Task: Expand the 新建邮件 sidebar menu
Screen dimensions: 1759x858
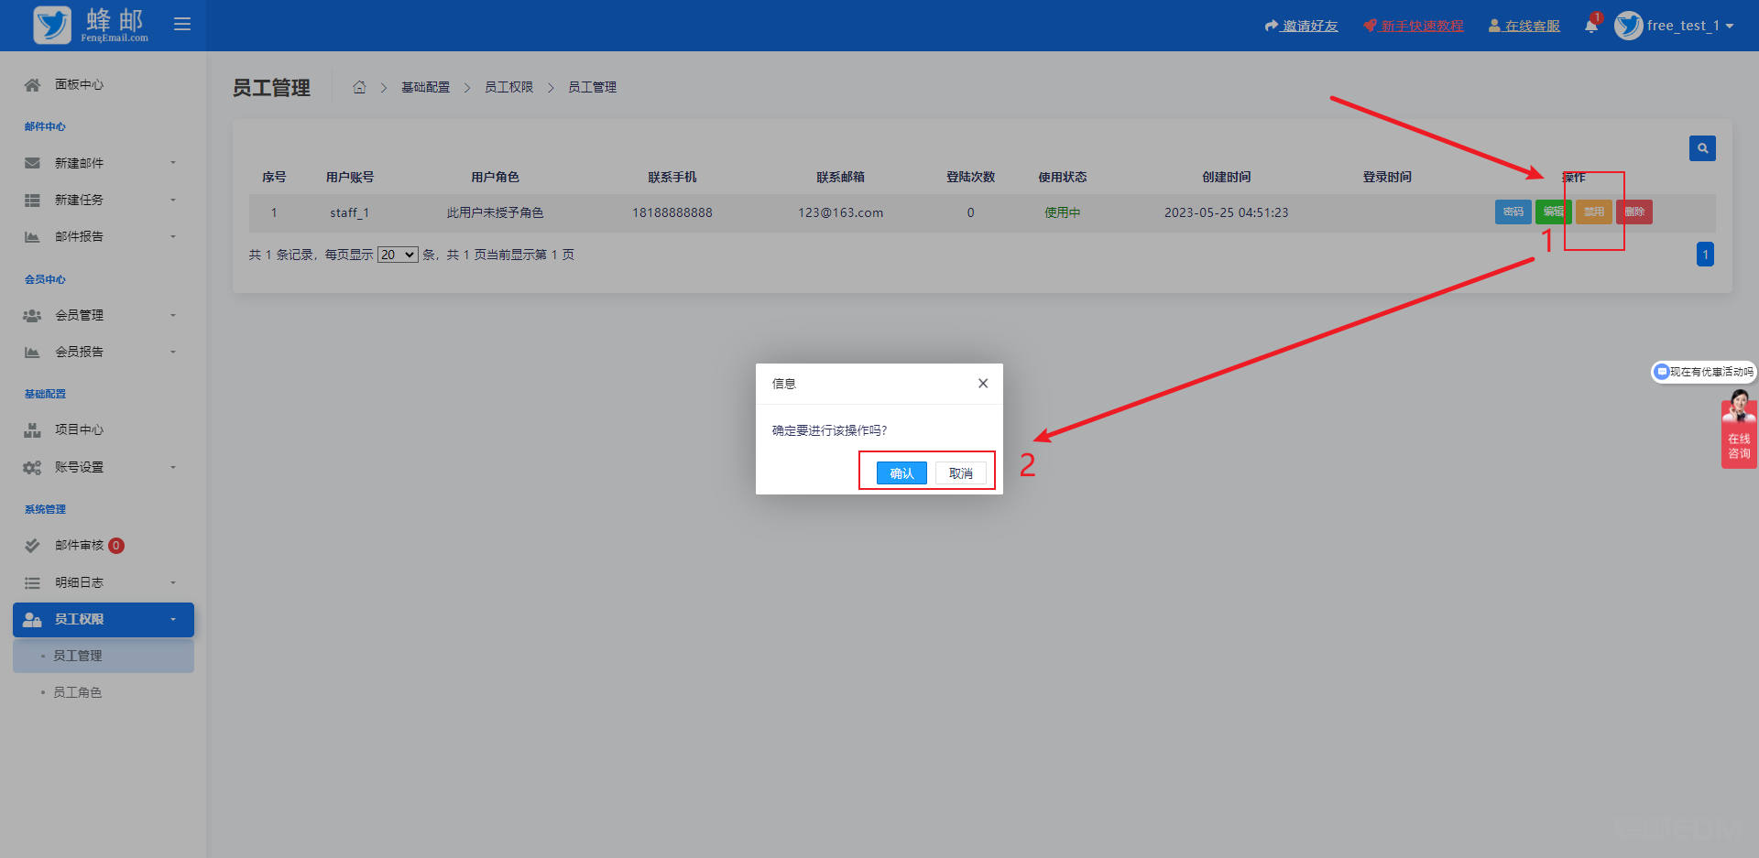Action: coord(103,163)
